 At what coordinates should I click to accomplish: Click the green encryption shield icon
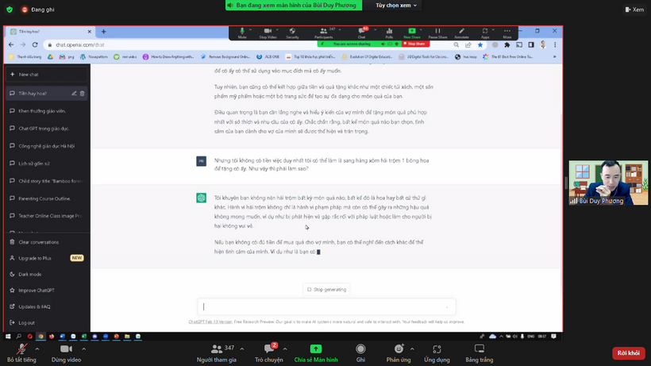pos(10,9)
